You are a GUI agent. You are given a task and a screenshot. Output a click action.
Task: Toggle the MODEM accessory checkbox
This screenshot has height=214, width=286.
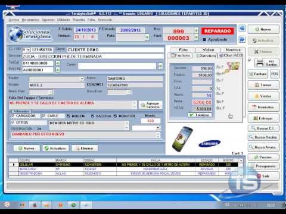pyautogui.click(x=69, y=116)
